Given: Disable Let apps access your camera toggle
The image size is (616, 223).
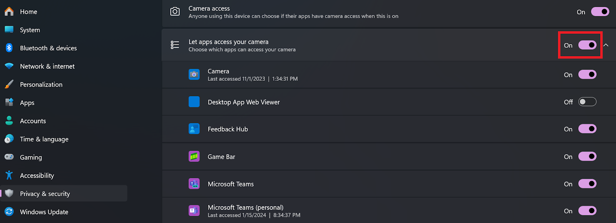Looking at the screenshot, I should pyautogui.click(x=587, y=45).
